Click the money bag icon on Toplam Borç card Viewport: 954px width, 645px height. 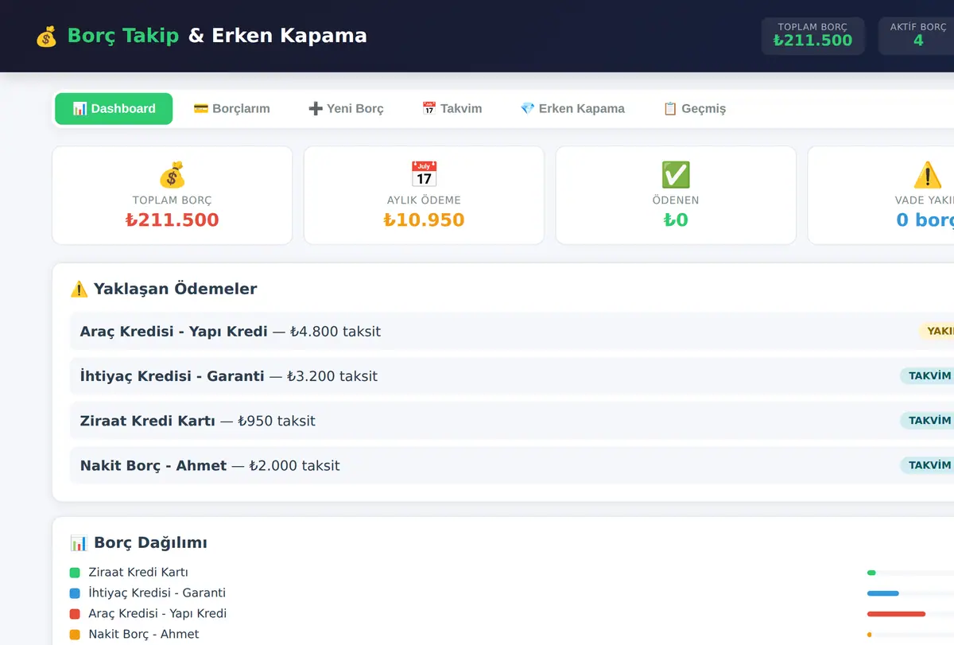(172, 175)
